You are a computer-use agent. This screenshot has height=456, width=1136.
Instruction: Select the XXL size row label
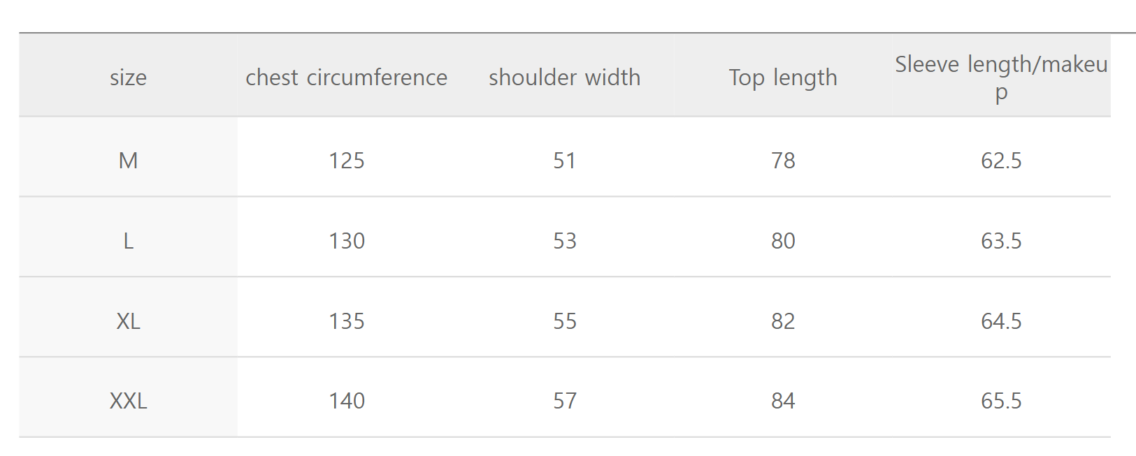(x=128, y=401)
